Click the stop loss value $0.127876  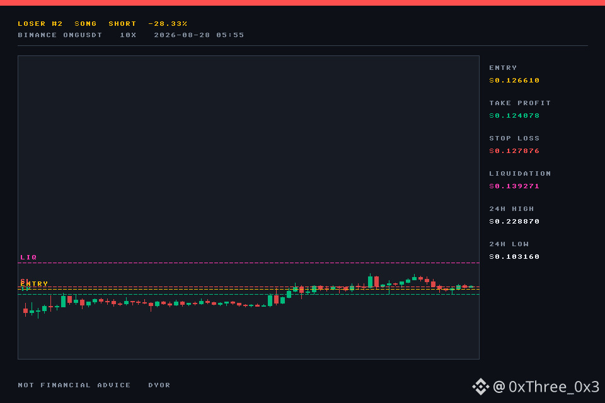click(x=514, y=151)
